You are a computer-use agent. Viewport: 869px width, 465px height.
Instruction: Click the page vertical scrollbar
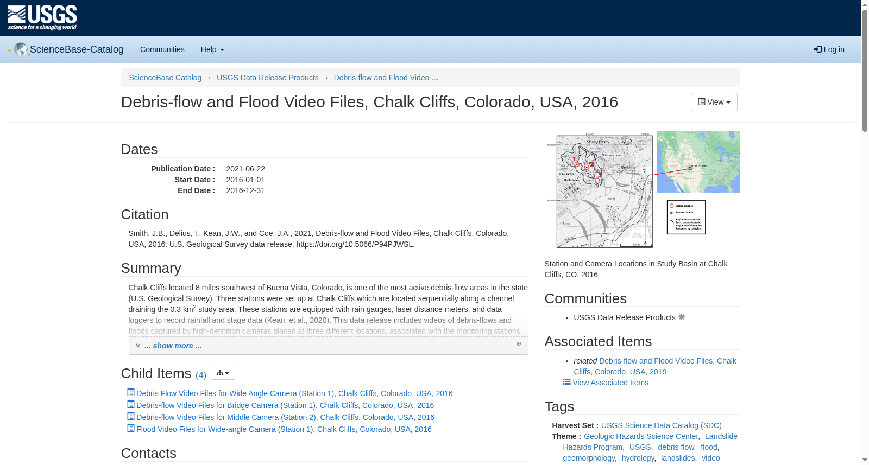click(865, 71)
